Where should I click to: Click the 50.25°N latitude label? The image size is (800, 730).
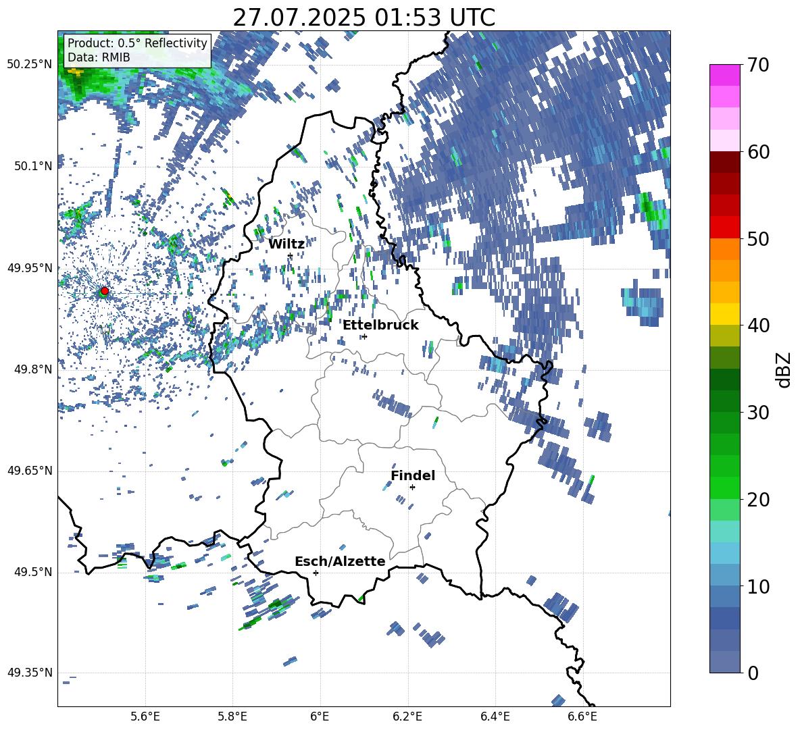[30, 65]
